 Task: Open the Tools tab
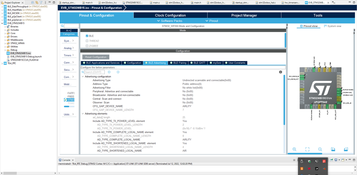[x=318, y=15]
